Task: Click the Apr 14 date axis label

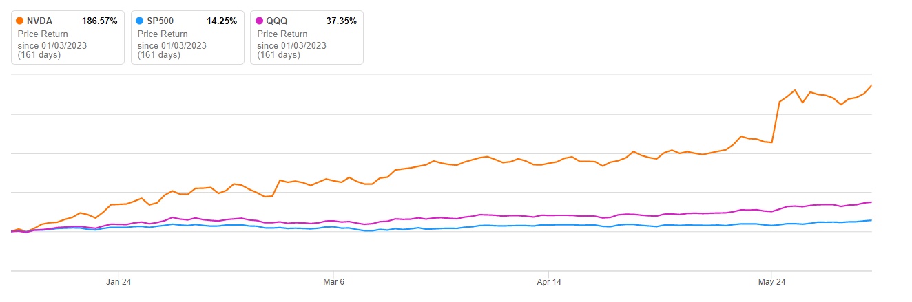Action: pos(548,281)
